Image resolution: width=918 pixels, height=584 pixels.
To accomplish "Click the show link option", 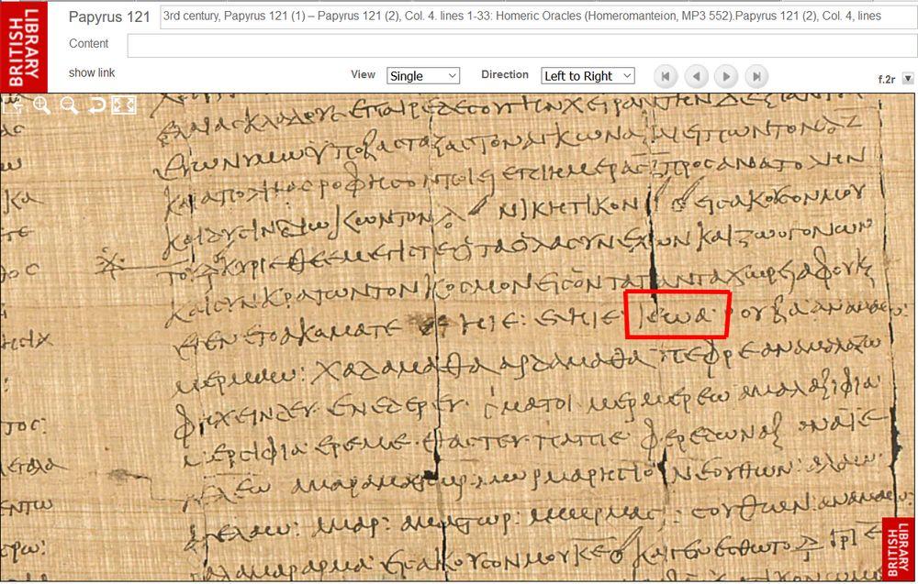I will coord(91,72).
